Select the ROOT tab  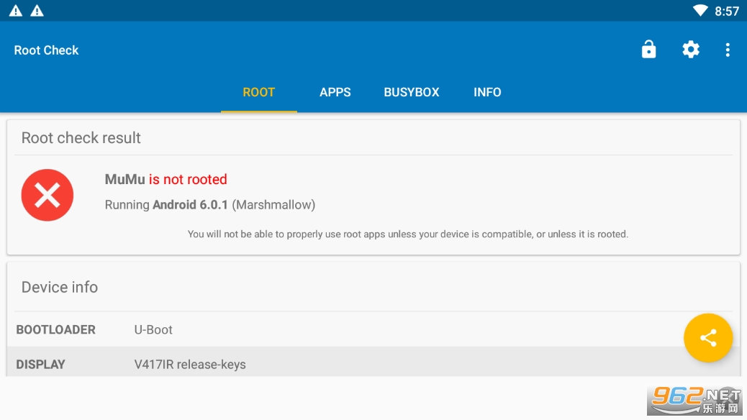coord(259,92)
